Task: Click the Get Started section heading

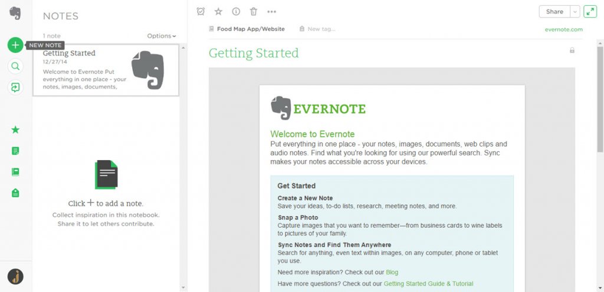Action: [297, 186]
